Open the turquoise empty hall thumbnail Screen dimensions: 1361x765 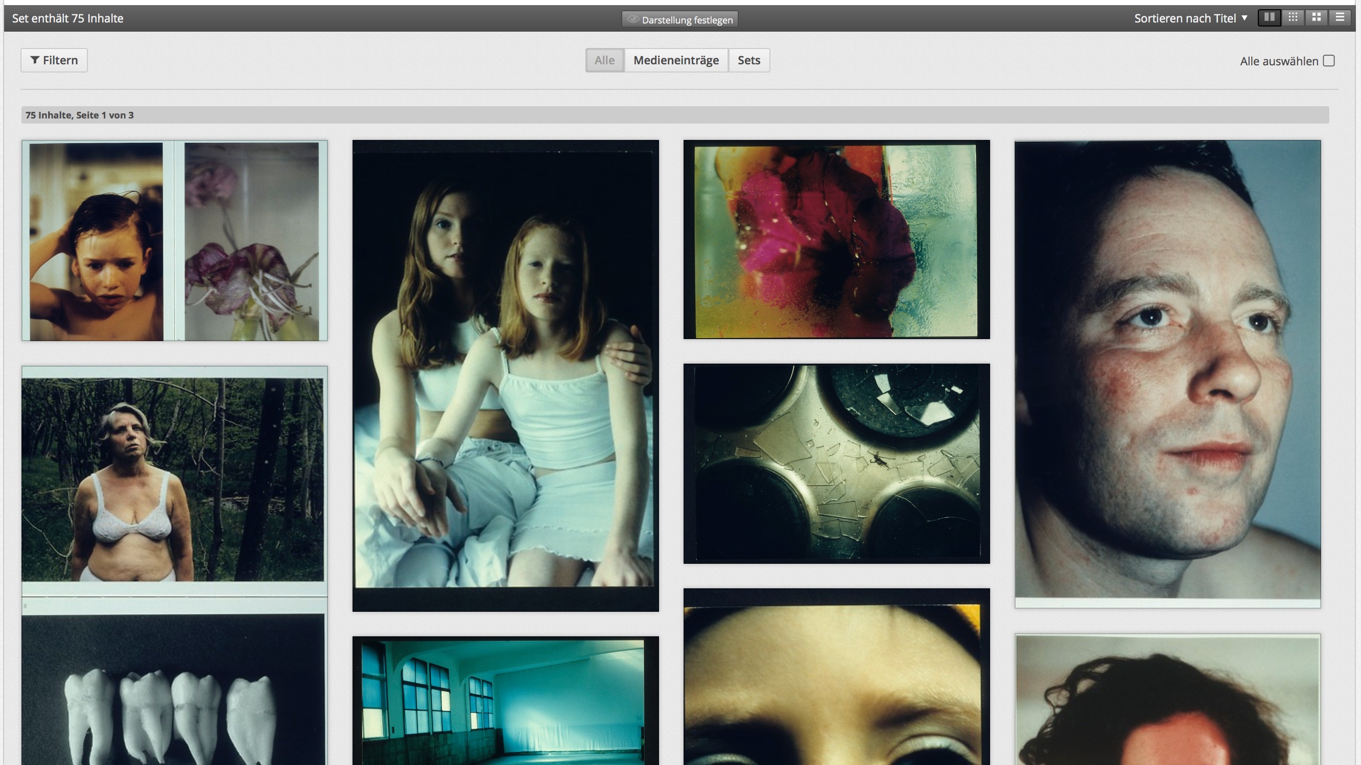coord(505,701)
